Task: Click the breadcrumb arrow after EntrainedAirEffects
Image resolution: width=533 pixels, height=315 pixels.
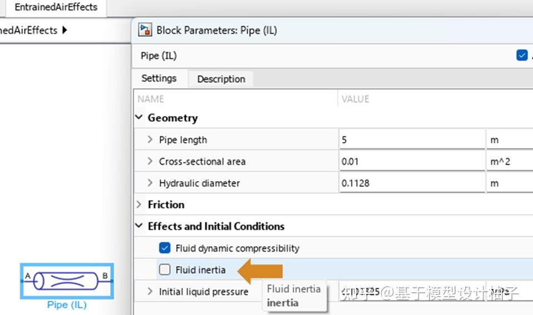Action: pyautogui.click(x=65, y=31)
